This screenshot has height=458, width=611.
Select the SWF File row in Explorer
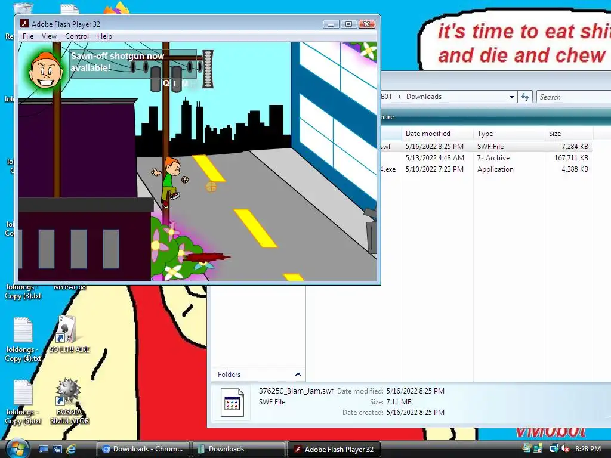487,147
